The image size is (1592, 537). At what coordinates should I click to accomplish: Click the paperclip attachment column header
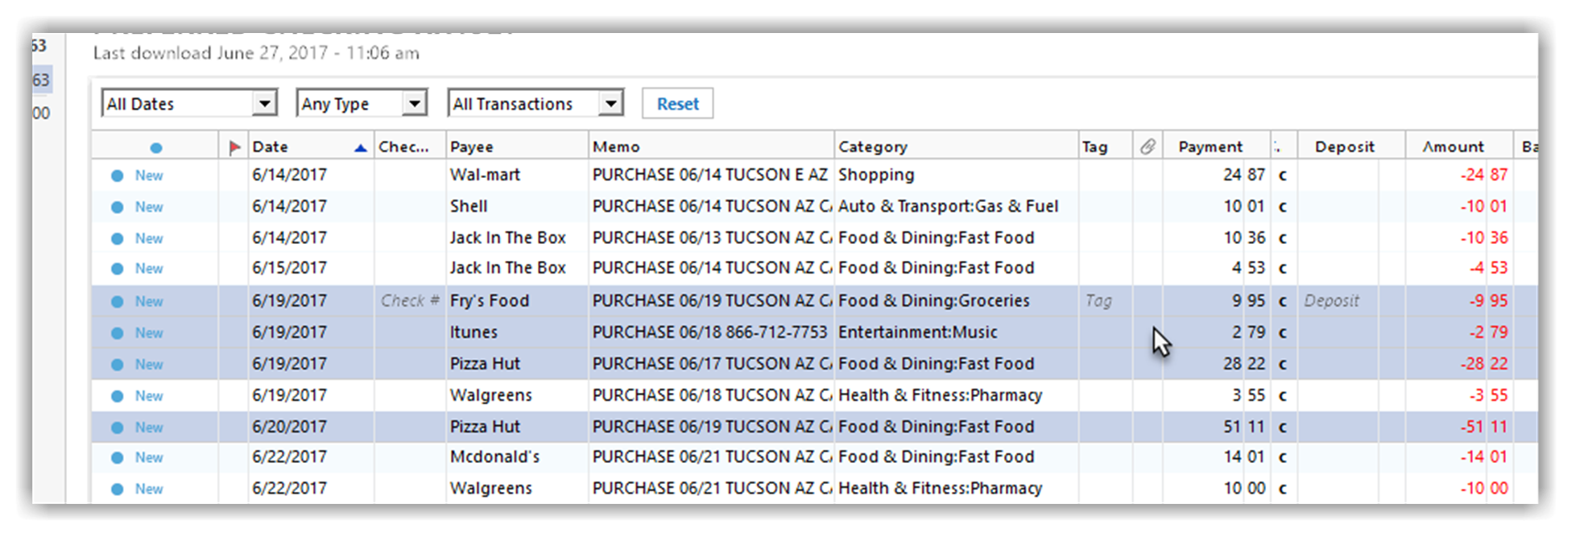(1147, 147)
